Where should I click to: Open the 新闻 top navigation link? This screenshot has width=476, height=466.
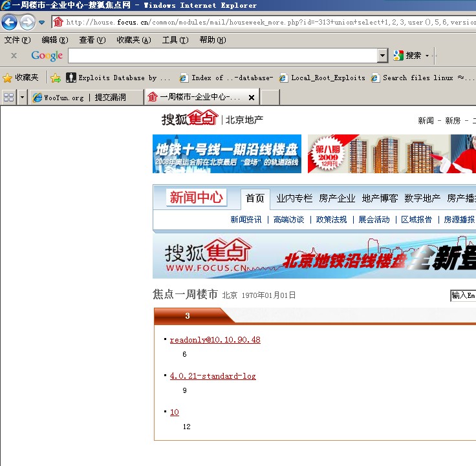(x=426, y=121)
